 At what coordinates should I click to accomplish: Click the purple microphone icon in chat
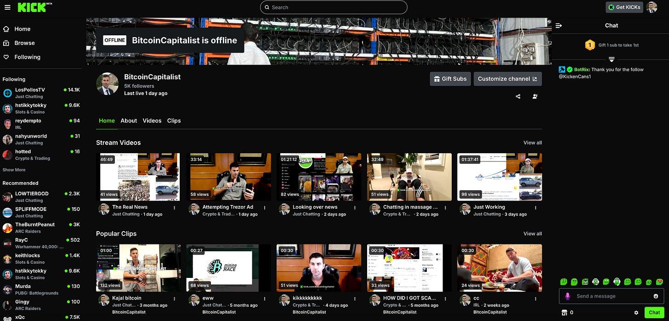(567, 296)
